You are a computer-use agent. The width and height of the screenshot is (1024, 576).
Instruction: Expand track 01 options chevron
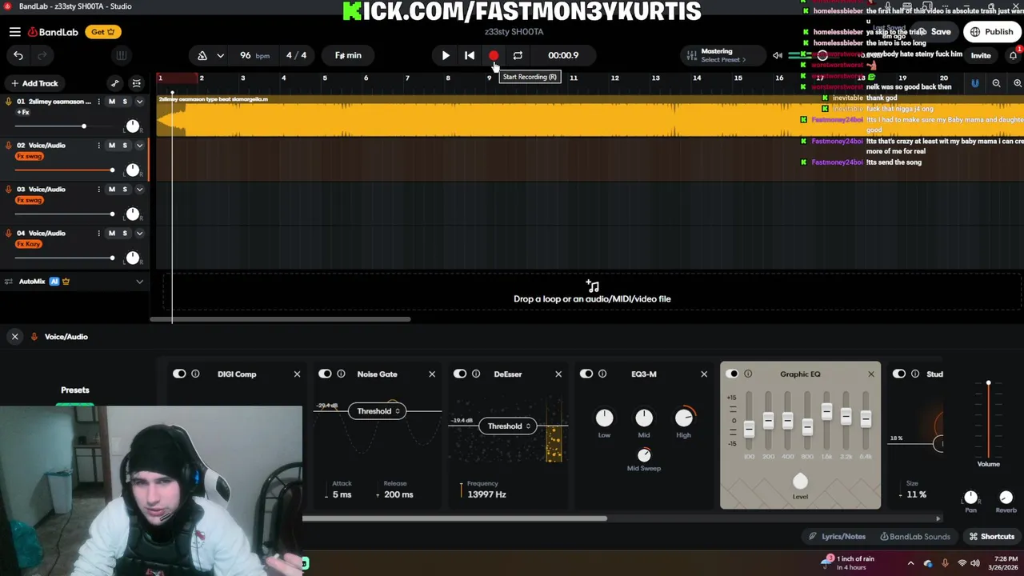coord(139,102)
